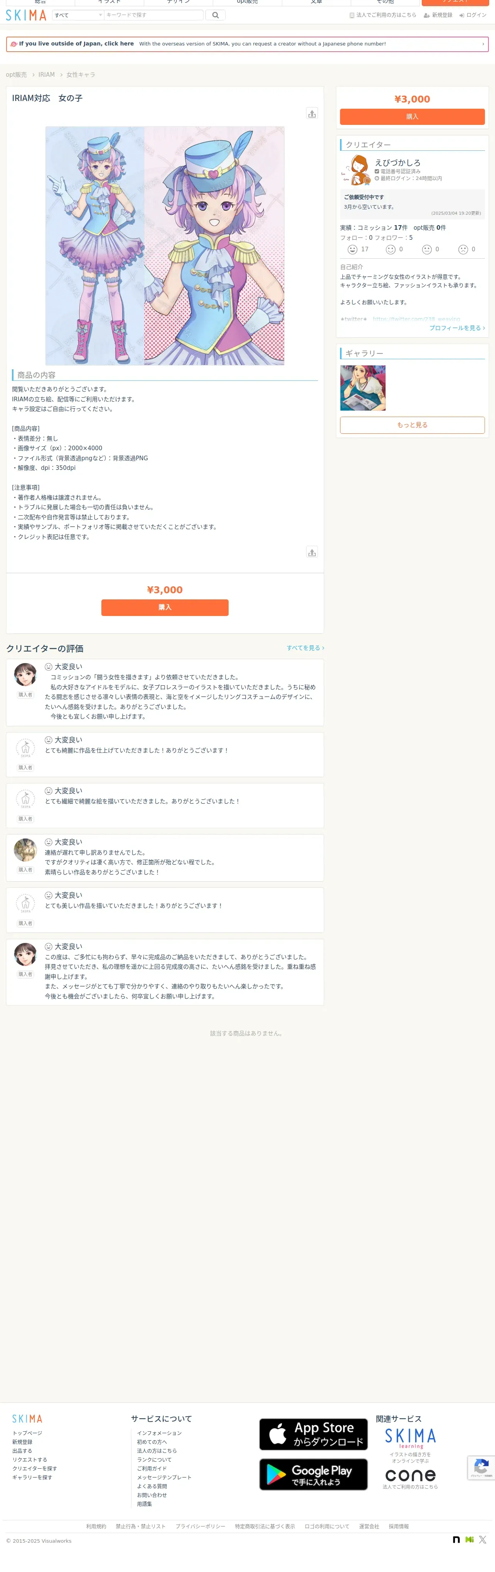This screenshot has height=1572, width=495.
Task: Click the 購入 button under the description
Action: [165, 607]
